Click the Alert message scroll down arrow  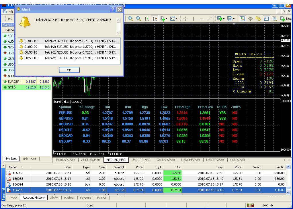[x=118, y=33]
